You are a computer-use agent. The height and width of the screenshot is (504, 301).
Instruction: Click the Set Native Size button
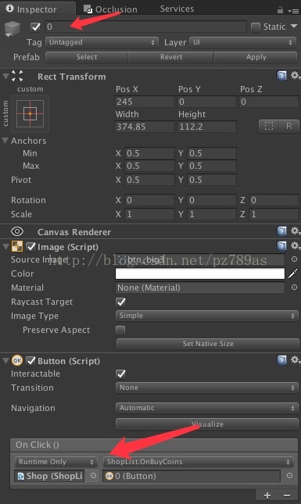pos(208,344)
